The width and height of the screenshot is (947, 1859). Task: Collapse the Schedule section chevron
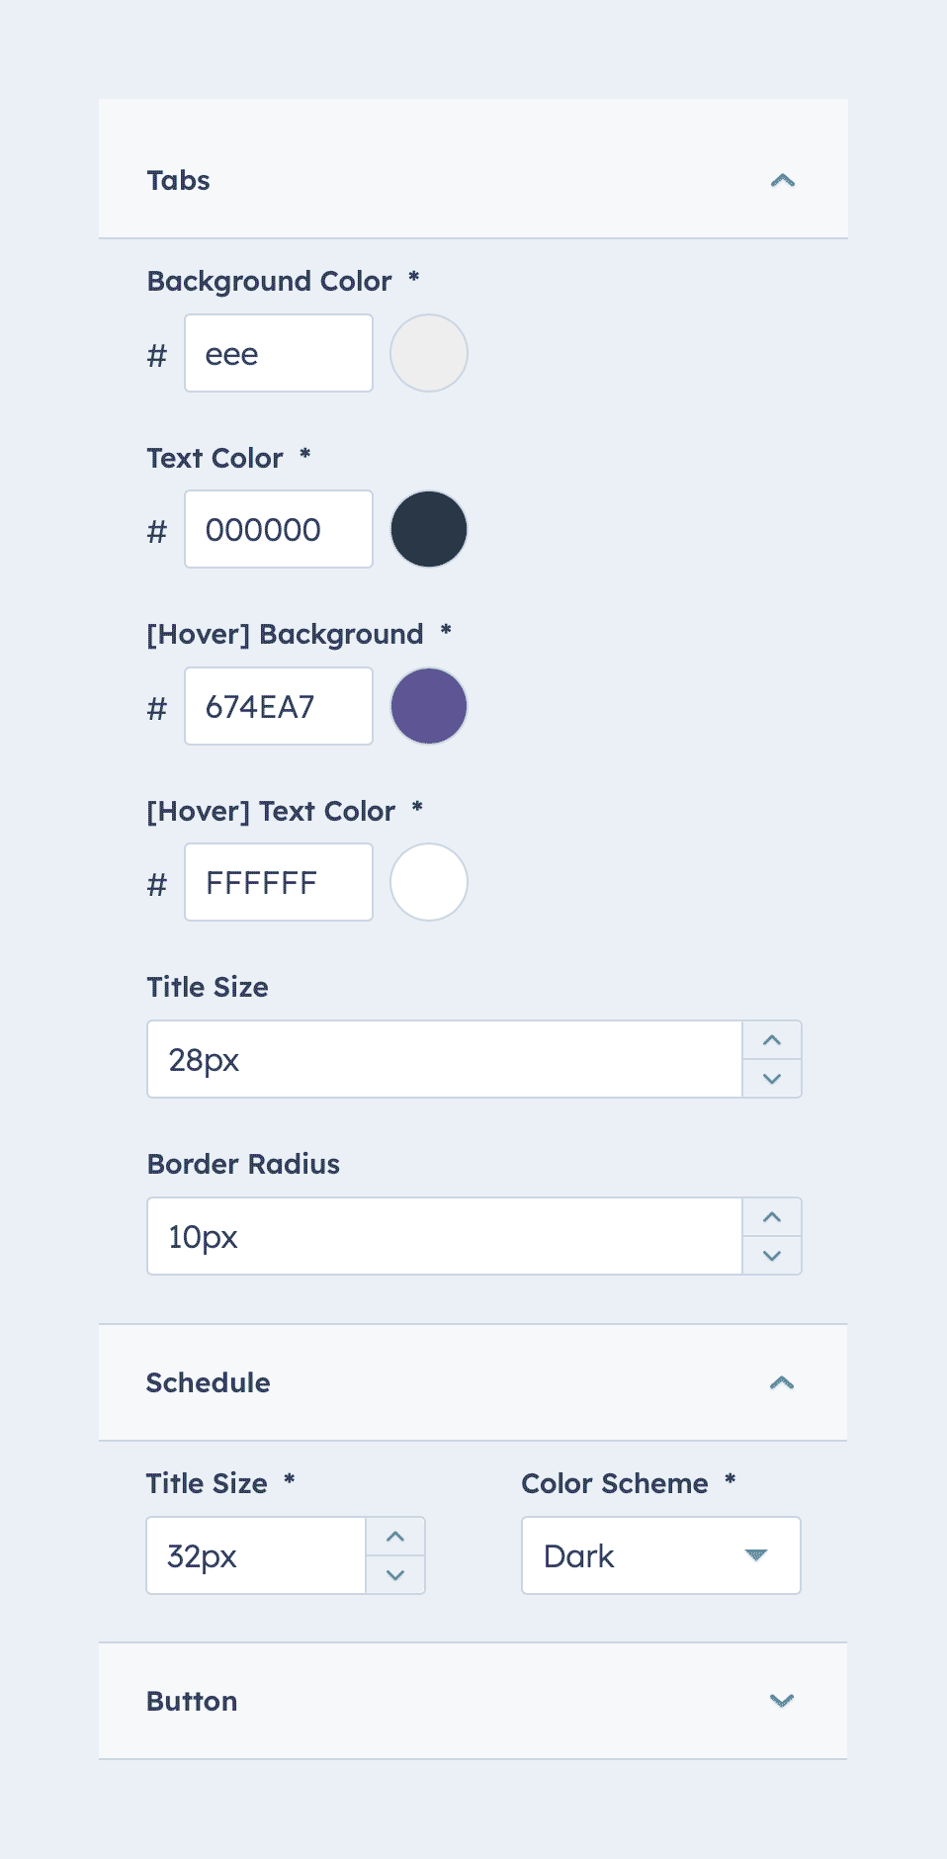point(781,1382)
